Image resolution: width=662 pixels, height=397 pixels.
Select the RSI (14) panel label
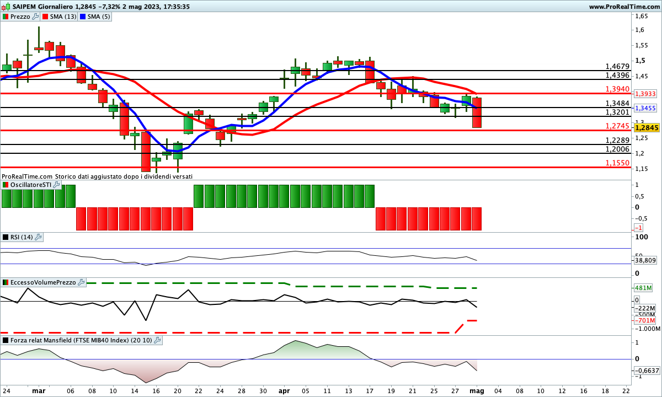22,237
